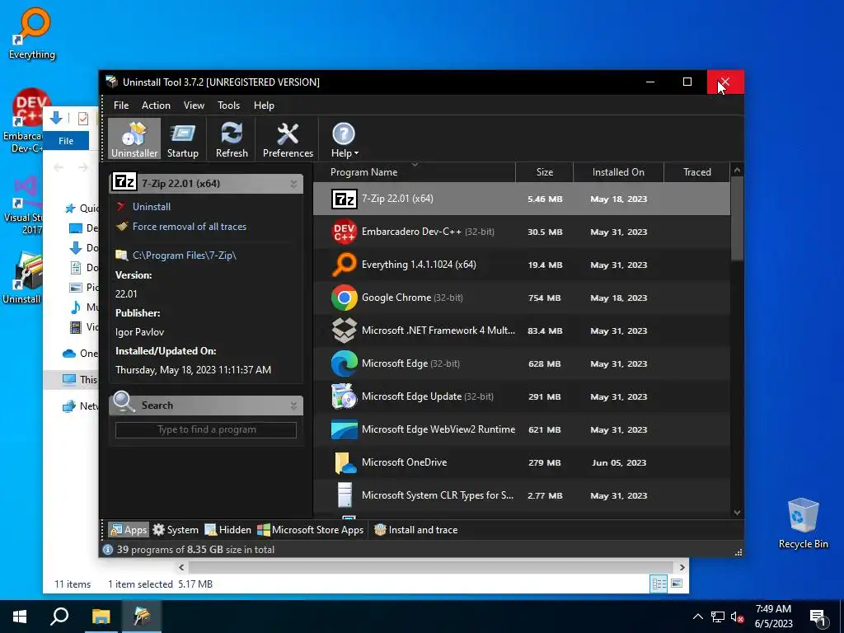The height and width of the screenshot is (633, 844).
Task: Sort by Traced column header
Action: pos(697,172)
